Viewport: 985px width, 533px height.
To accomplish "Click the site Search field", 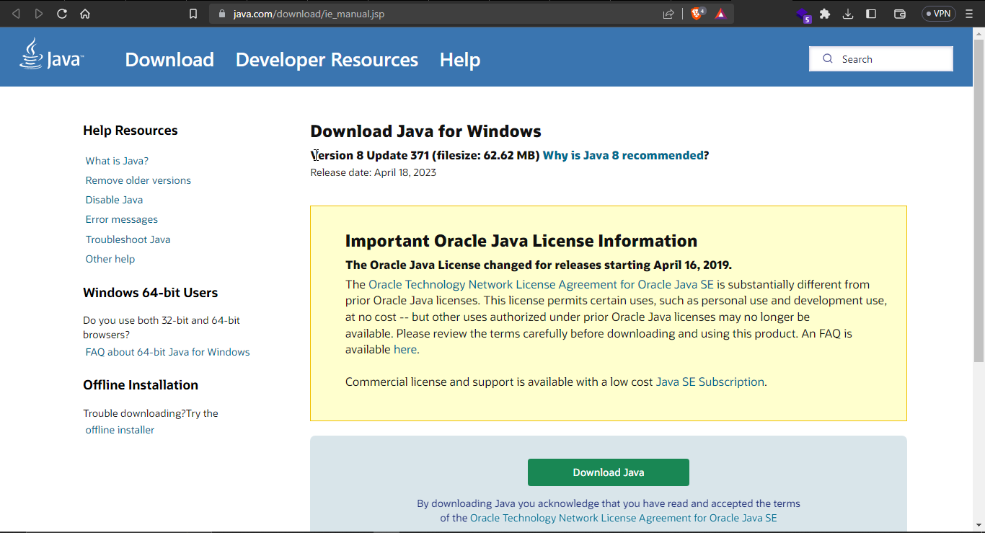I will pyautogui.click(x=881, y=59).
